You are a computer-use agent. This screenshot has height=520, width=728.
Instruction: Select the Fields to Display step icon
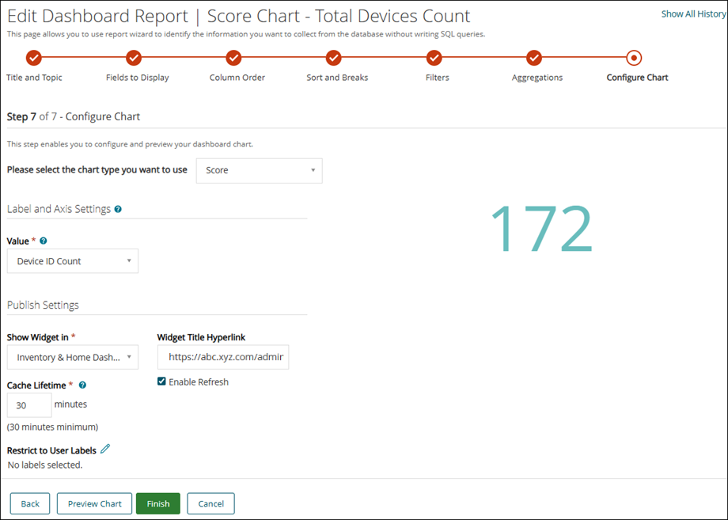point(133,58)
